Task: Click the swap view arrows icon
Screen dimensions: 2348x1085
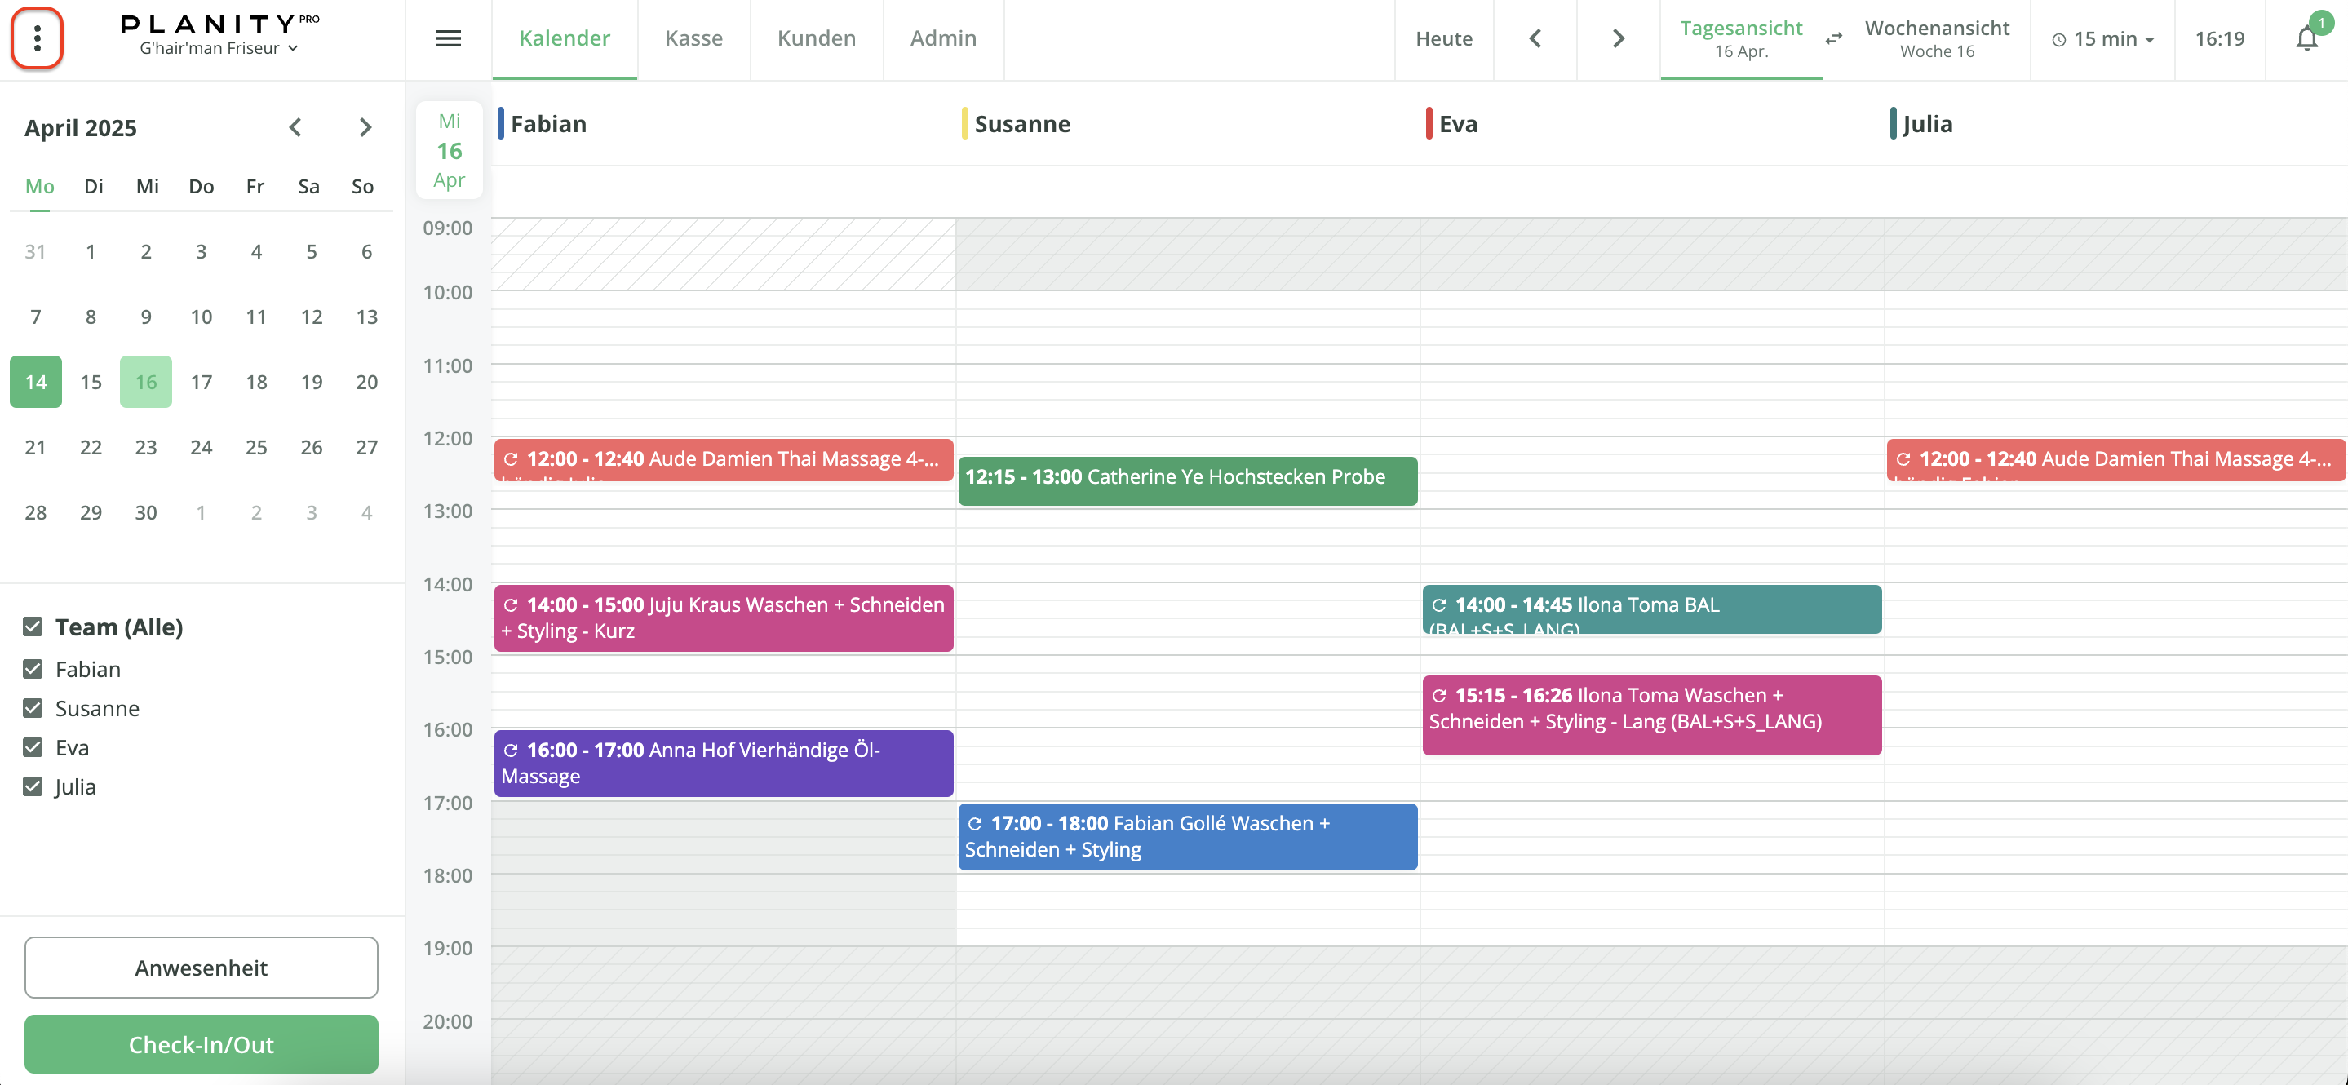Action: pos(1834,38)
